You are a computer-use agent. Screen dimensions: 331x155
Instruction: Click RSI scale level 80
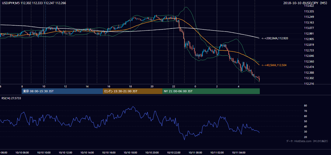pyautogui.click(x=306, y=106)
